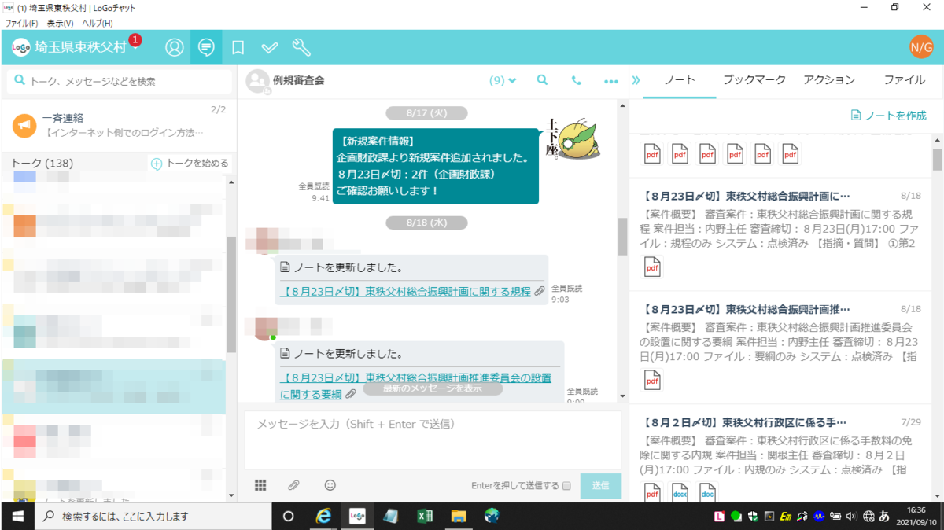Open note card 東秩父村総合振興計画推… dated 8/18
The image size is (944, 530).
pyautogui.click(x=780, y=347)
